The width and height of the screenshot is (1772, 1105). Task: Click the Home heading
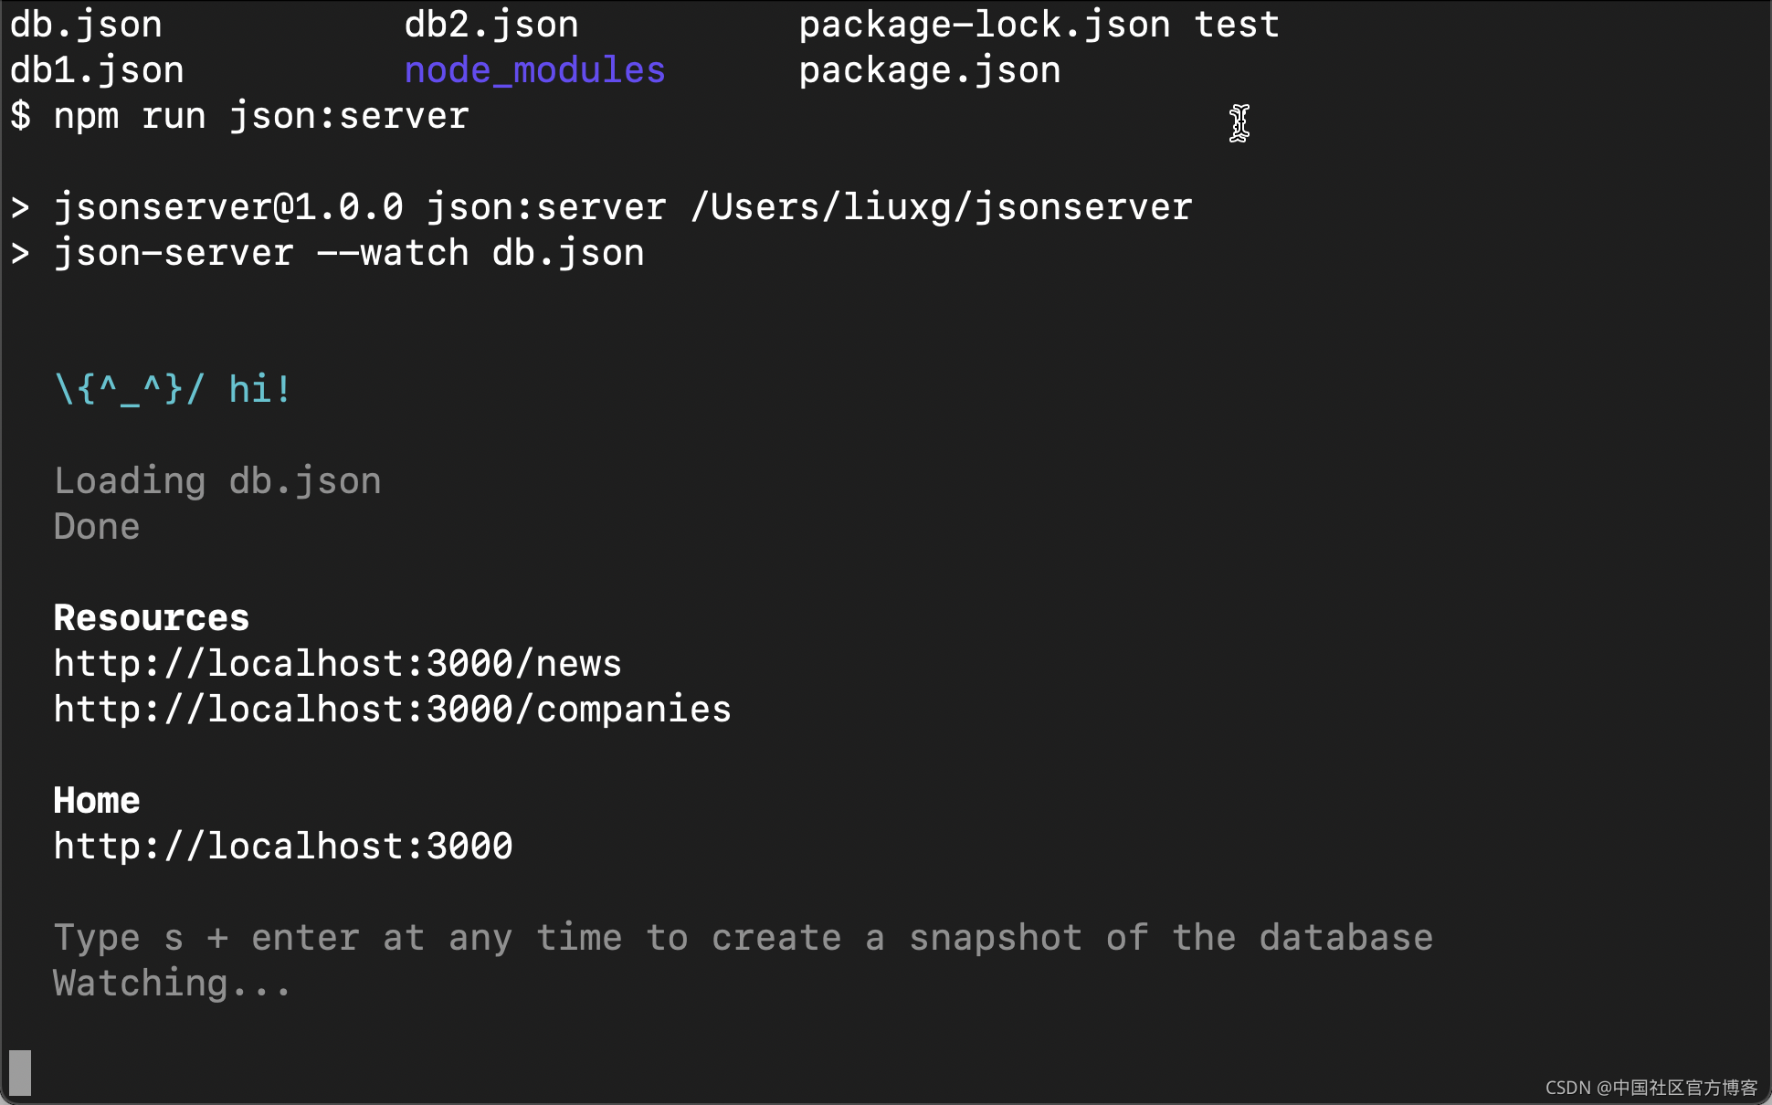click(x=96, y=801)
